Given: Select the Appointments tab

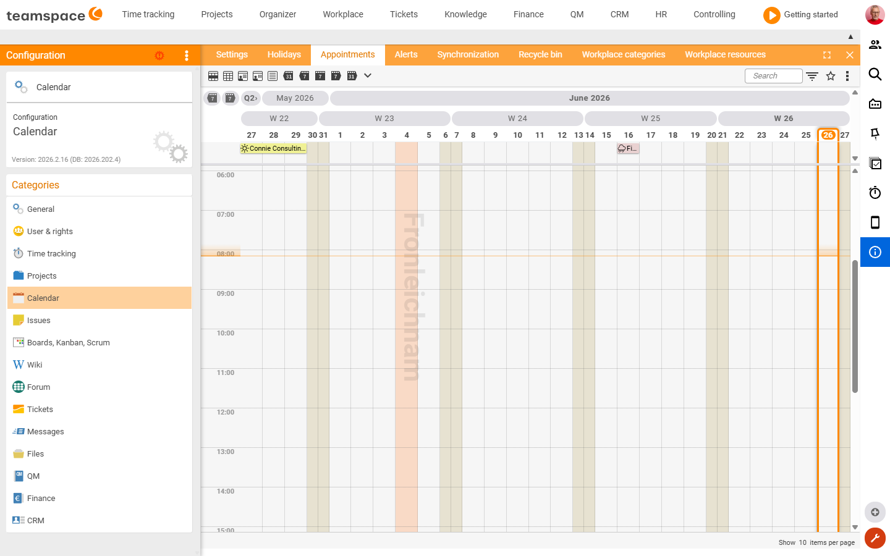Looking at the screenshot, I should pyautogui.click(x=348, y=54).
